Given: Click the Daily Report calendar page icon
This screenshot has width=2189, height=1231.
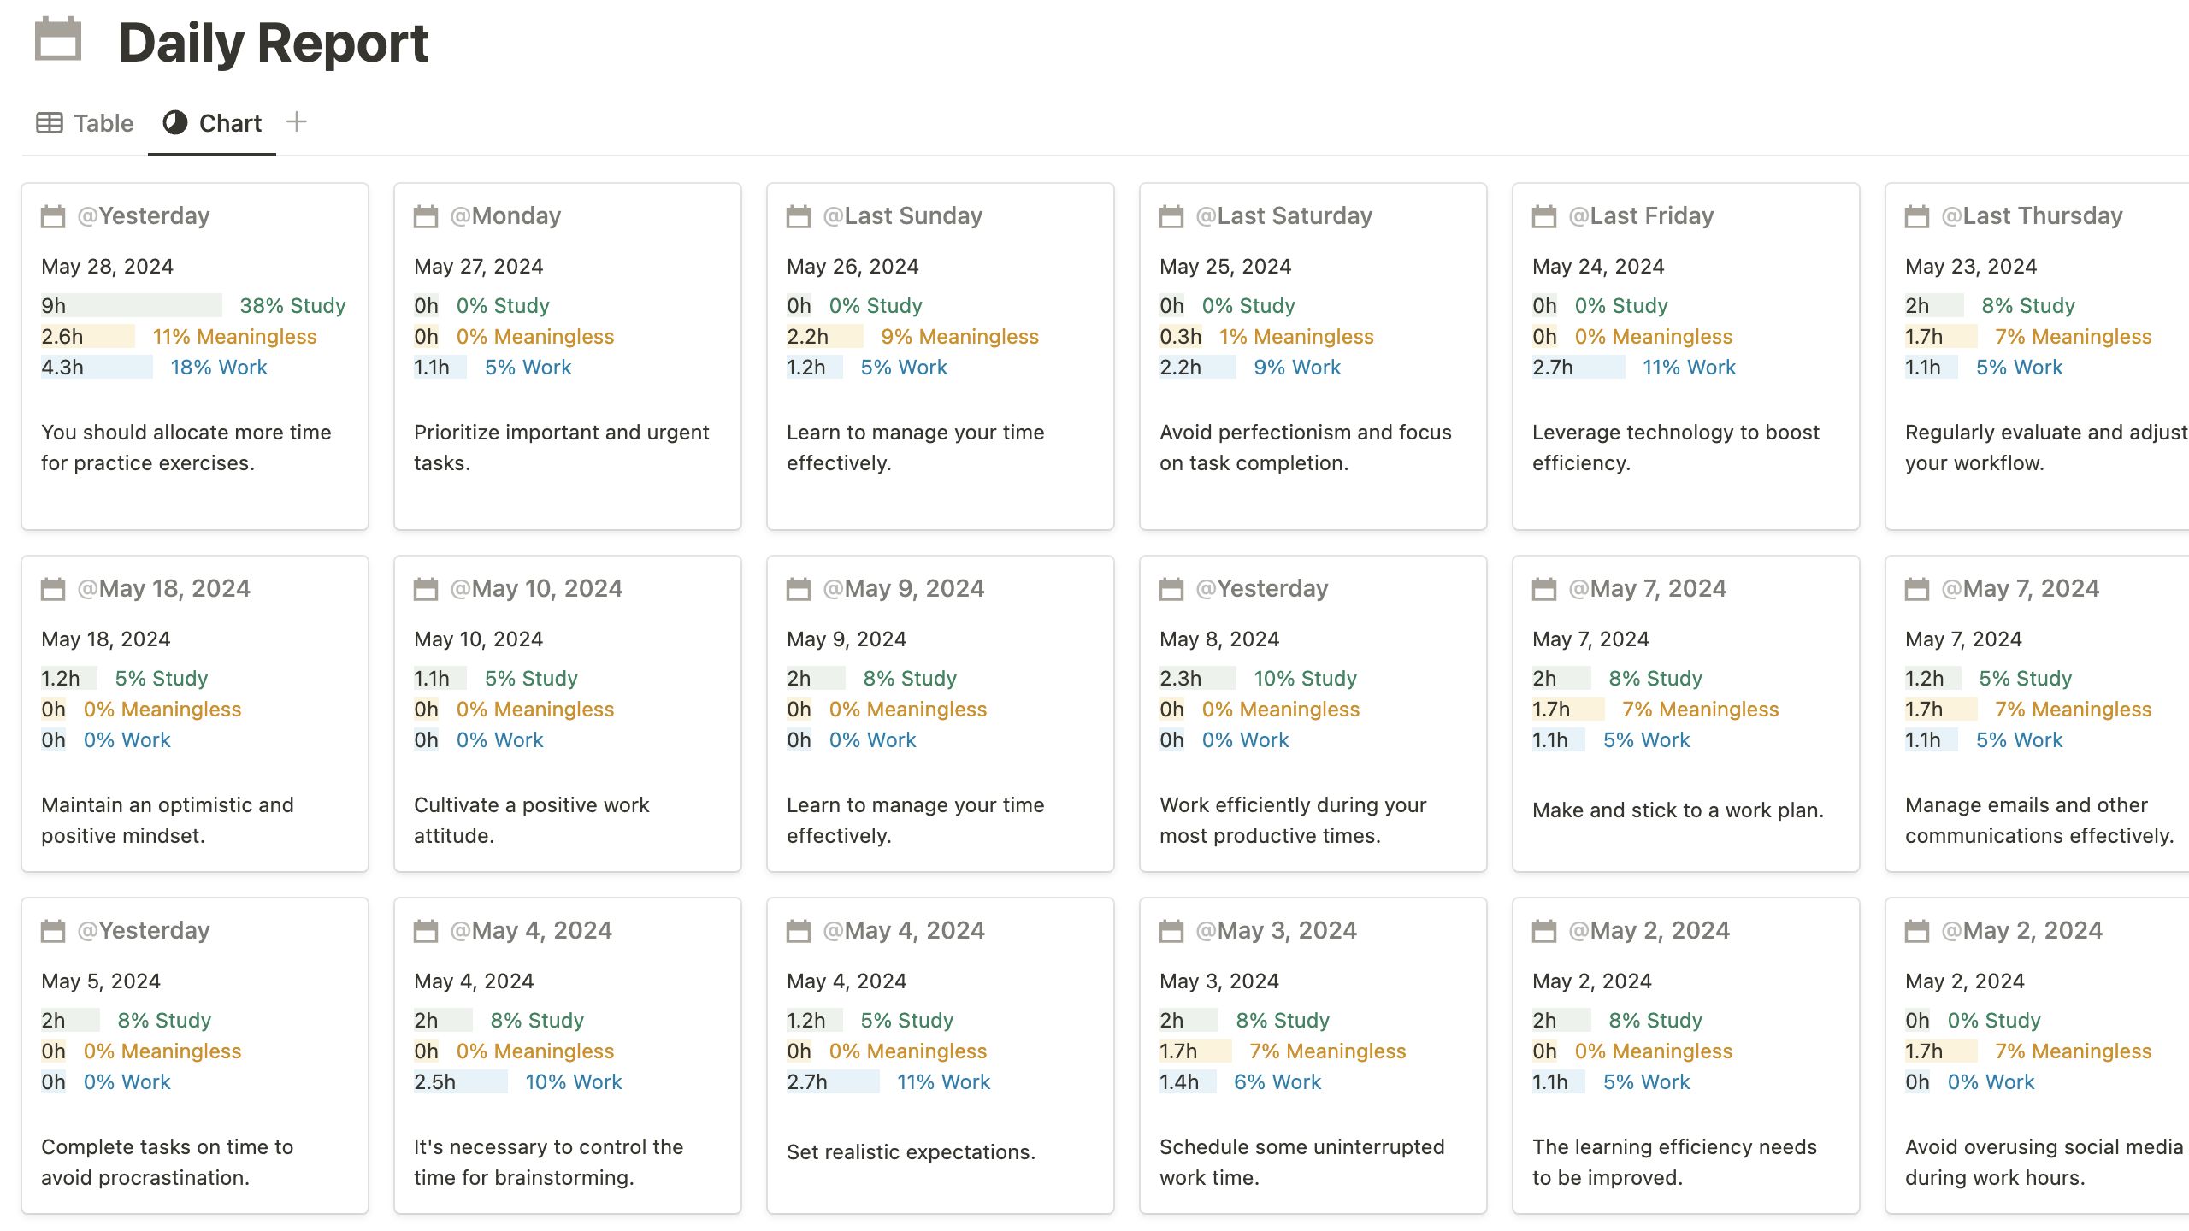Looking at the screenshot, I should click(58, 39).
